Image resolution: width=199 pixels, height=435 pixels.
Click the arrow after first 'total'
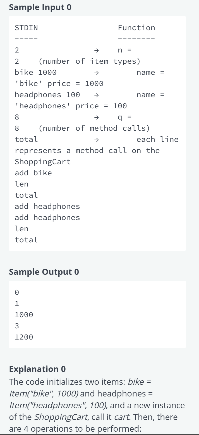96,140
